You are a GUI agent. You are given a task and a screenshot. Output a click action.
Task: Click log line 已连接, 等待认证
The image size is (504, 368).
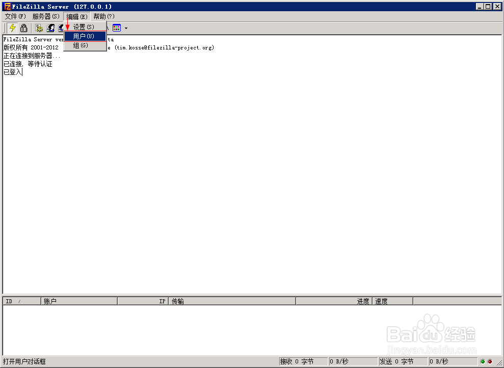[28, 64]
